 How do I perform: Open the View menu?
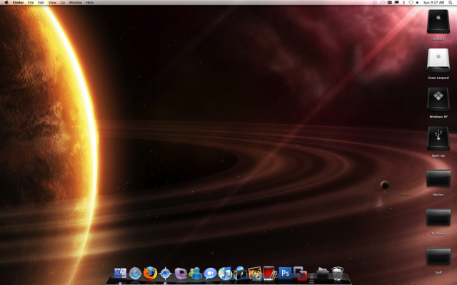click(x=52, y=3)
